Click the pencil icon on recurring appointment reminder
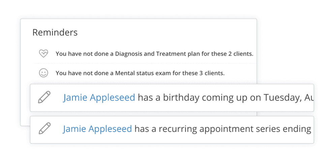The height and width of the screenshot is (166, 332). 45,128
